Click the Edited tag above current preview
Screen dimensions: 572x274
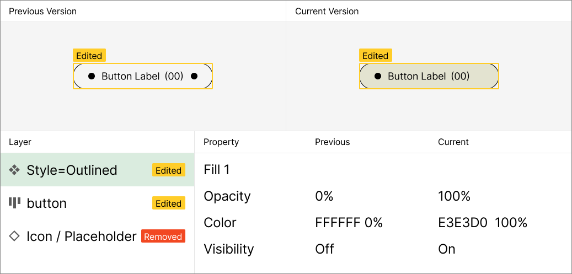(x=375, y=56)
